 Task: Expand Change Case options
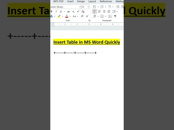pos(77,16)
